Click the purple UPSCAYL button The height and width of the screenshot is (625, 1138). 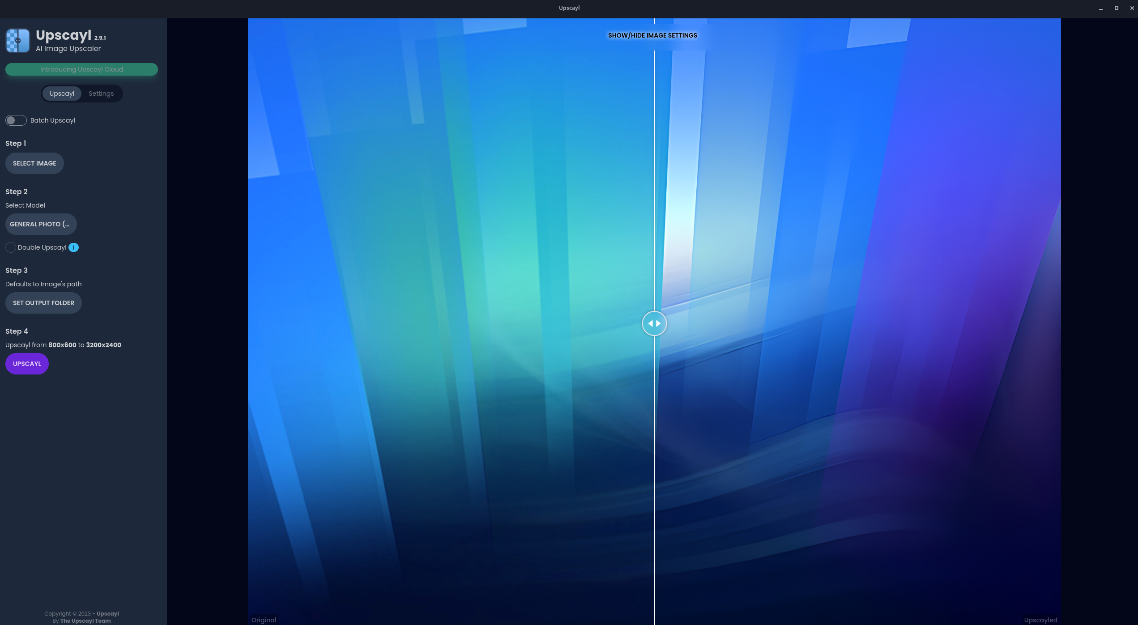click(x=26, y=363)
